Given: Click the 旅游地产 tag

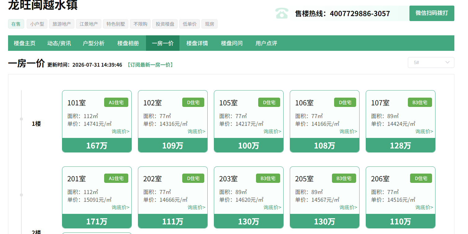Looking at the screenshot, I should (x=62, y=24).
